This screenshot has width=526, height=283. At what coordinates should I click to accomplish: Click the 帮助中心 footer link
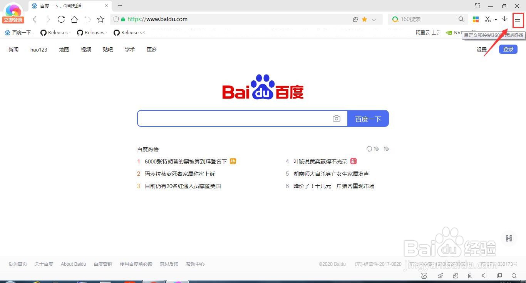195,264
